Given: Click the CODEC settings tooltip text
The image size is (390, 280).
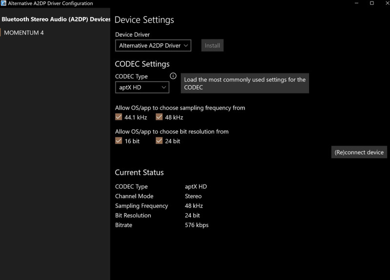Looking at the screenshot, I should (x=245, y=83).
